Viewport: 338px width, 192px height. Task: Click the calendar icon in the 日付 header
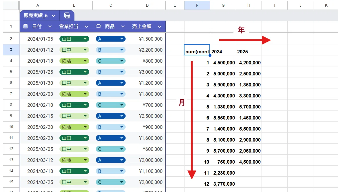(x=25, y=26)
